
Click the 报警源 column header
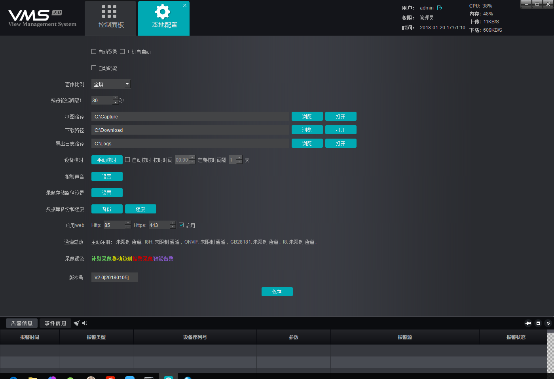[x=405, y=337]
